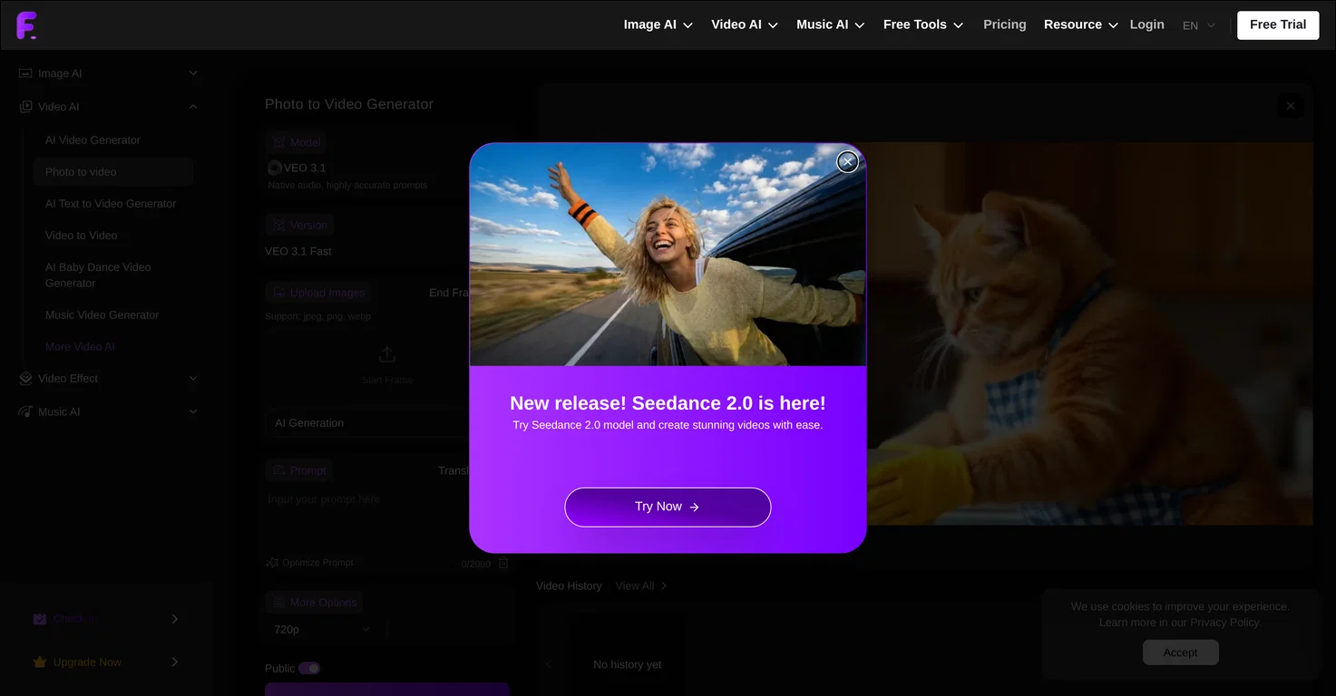Open the Upgrade Now arrow
The width and height of the screenshot is (1336, 696).
(x=175, y=662)
